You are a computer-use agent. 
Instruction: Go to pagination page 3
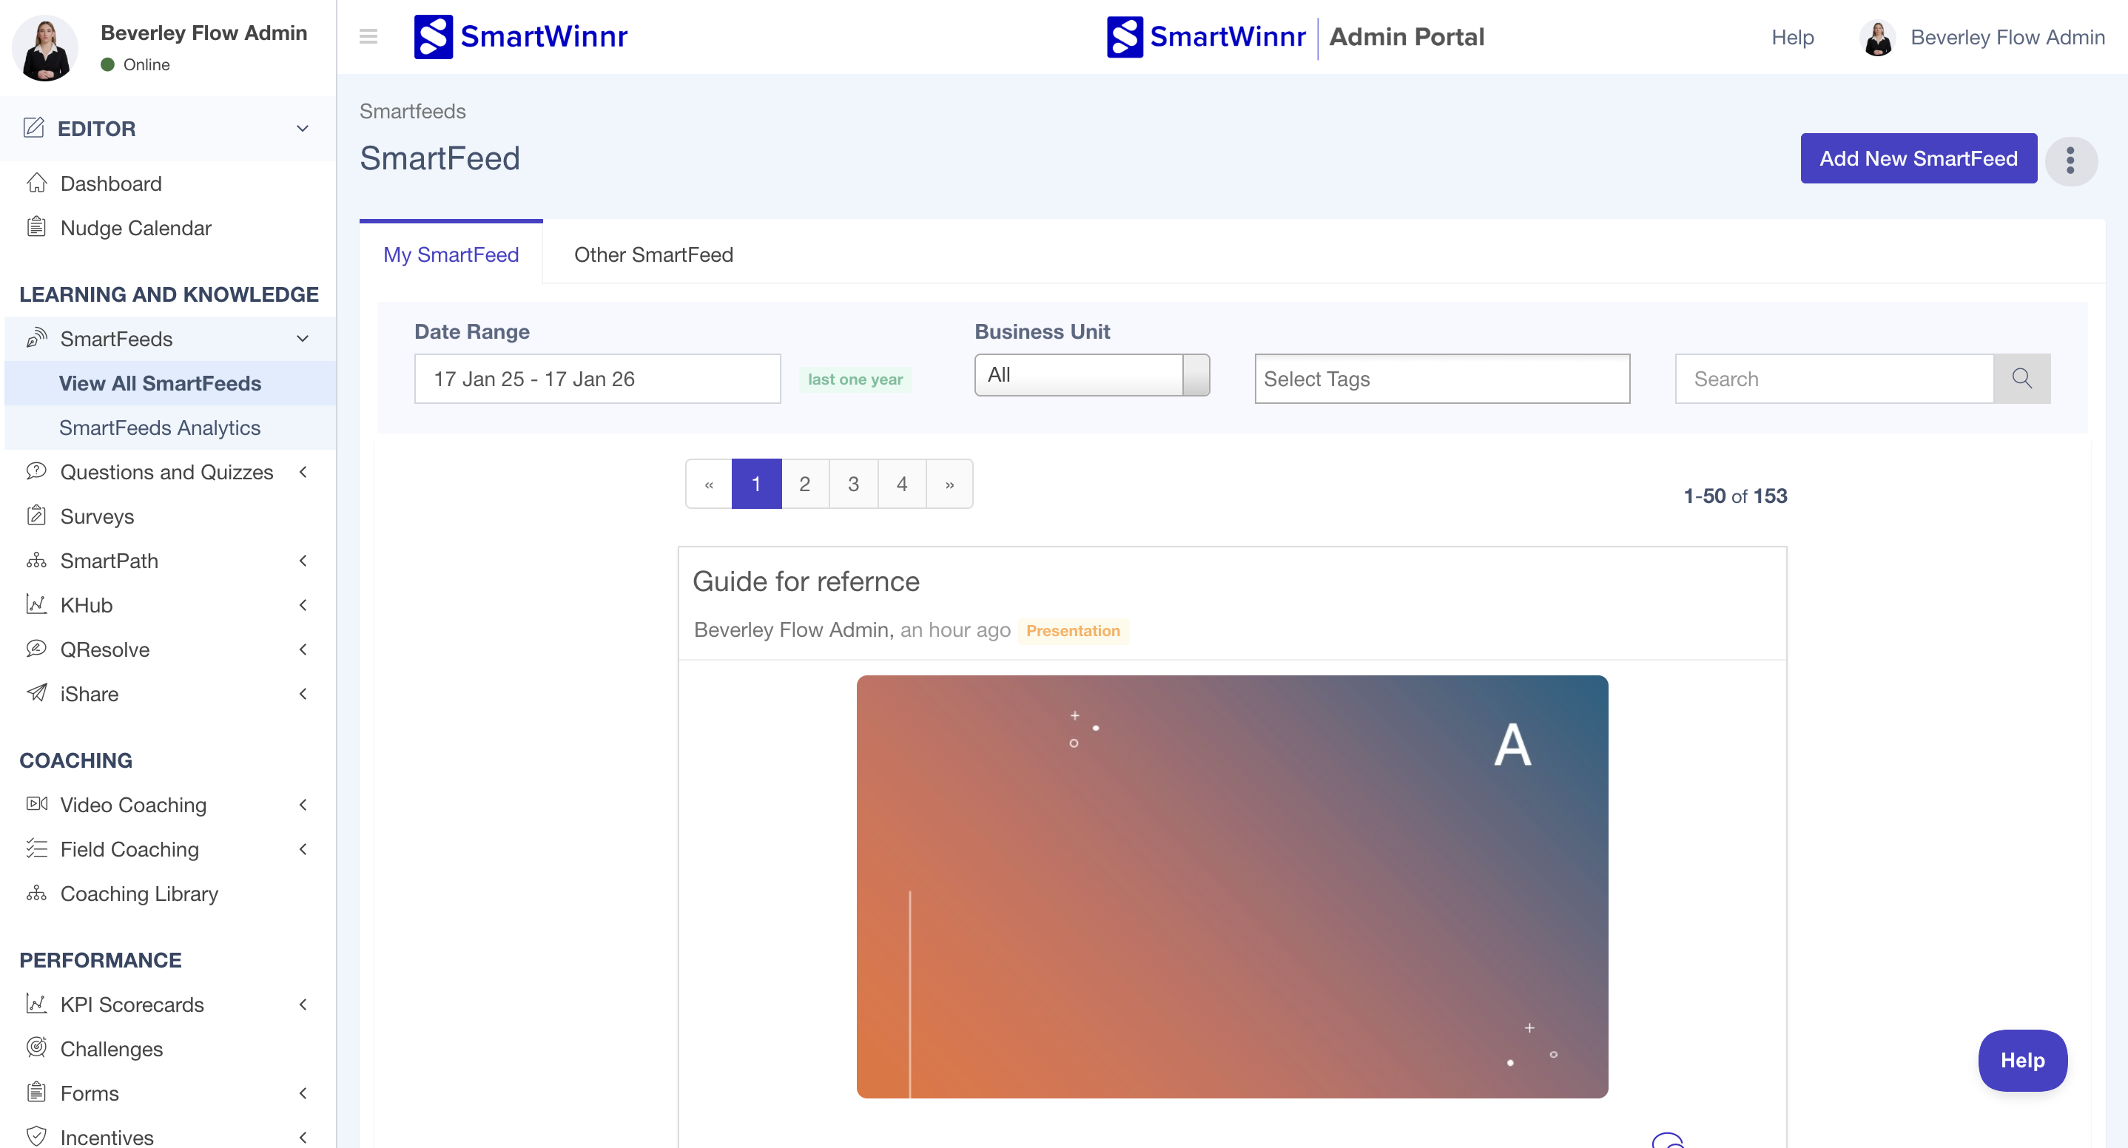pos(852,484)
